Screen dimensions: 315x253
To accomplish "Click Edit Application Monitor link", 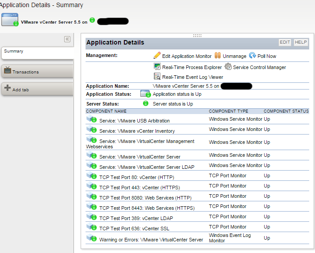I will [187, 56].
